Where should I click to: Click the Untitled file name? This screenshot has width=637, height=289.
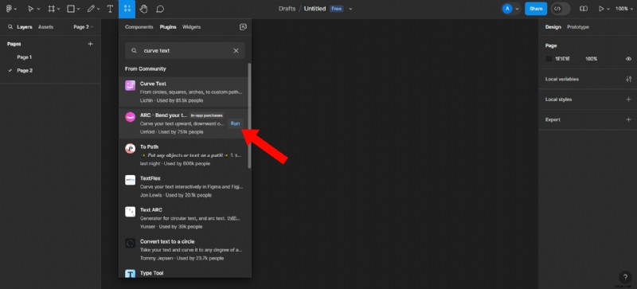tap(315, 9)
